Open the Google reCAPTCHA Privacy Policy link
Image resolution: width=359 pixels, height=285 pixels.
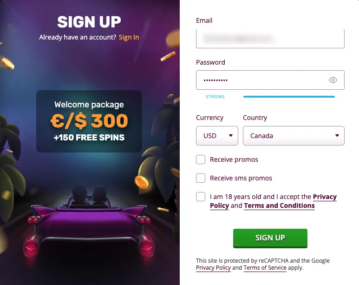(x=213, y=268)
